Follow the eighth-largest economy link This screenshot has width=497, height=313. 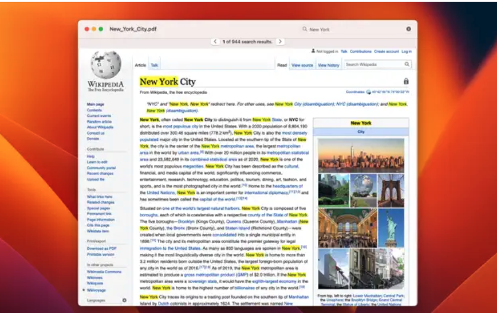tap(274, 281)
